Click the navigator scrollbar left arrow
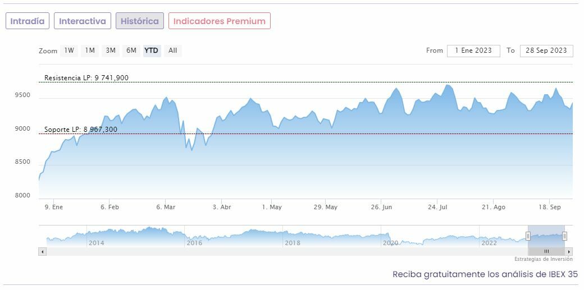 point(42,252)
